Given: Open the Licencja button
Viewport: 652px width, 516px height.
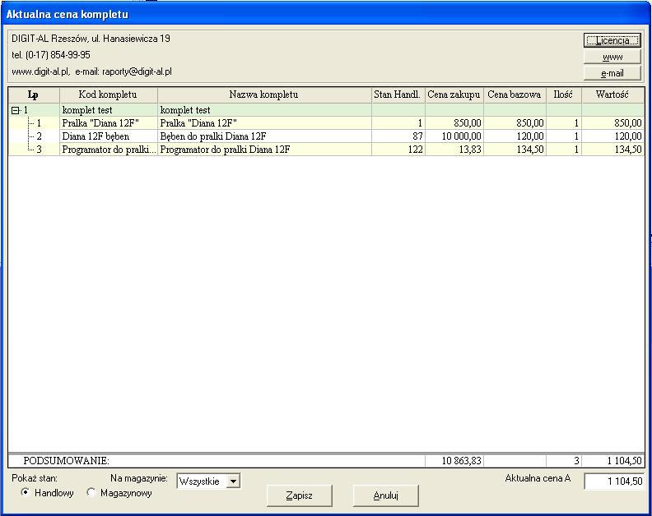Looking at the screenshot, I should pyautogui.click(x=612, y=40).
